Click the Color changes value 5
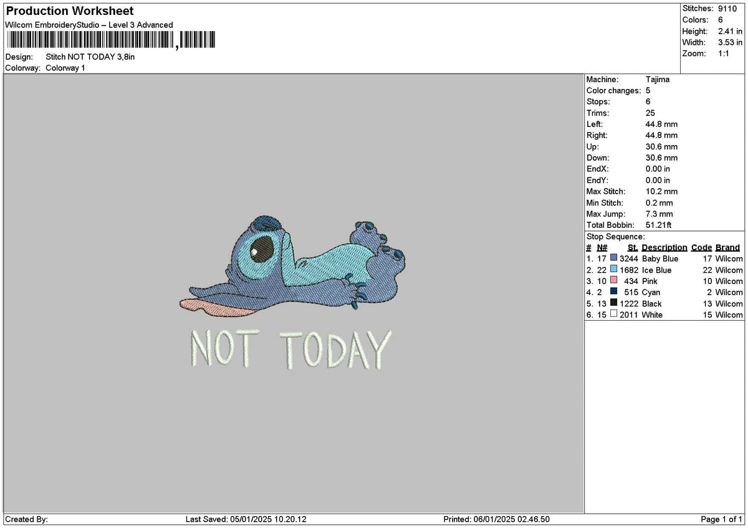748x528 pixels. [x=648, y=91]
